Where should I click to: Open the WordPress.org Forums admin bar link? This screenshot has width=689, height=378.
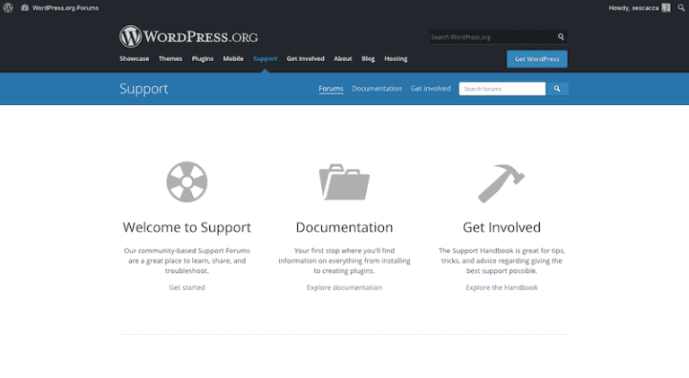click(x=65, y=8)
